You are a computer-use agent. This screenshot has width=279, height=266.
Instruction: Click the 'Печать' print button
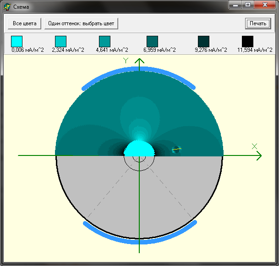tap(258, 23)
